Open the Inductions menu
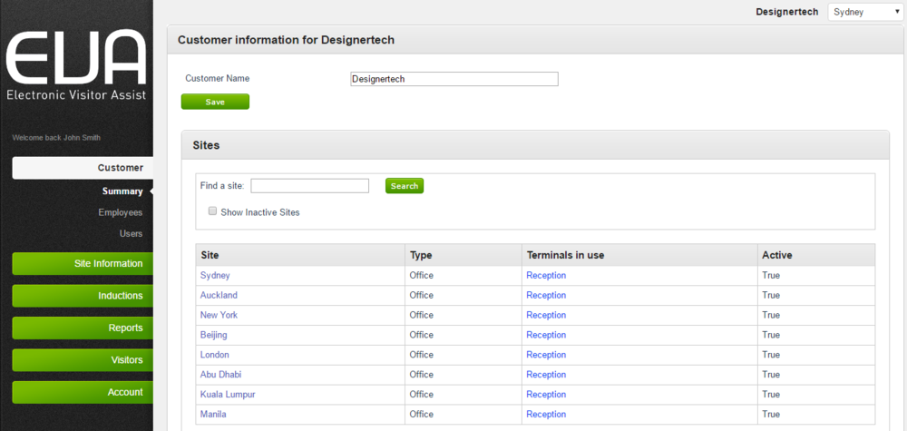Screen dimensions: 907x431 pos(83,296)
